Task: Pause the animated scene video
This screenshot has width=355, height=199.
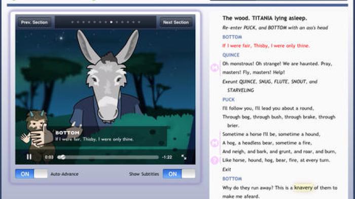Action: pos(29,157)
